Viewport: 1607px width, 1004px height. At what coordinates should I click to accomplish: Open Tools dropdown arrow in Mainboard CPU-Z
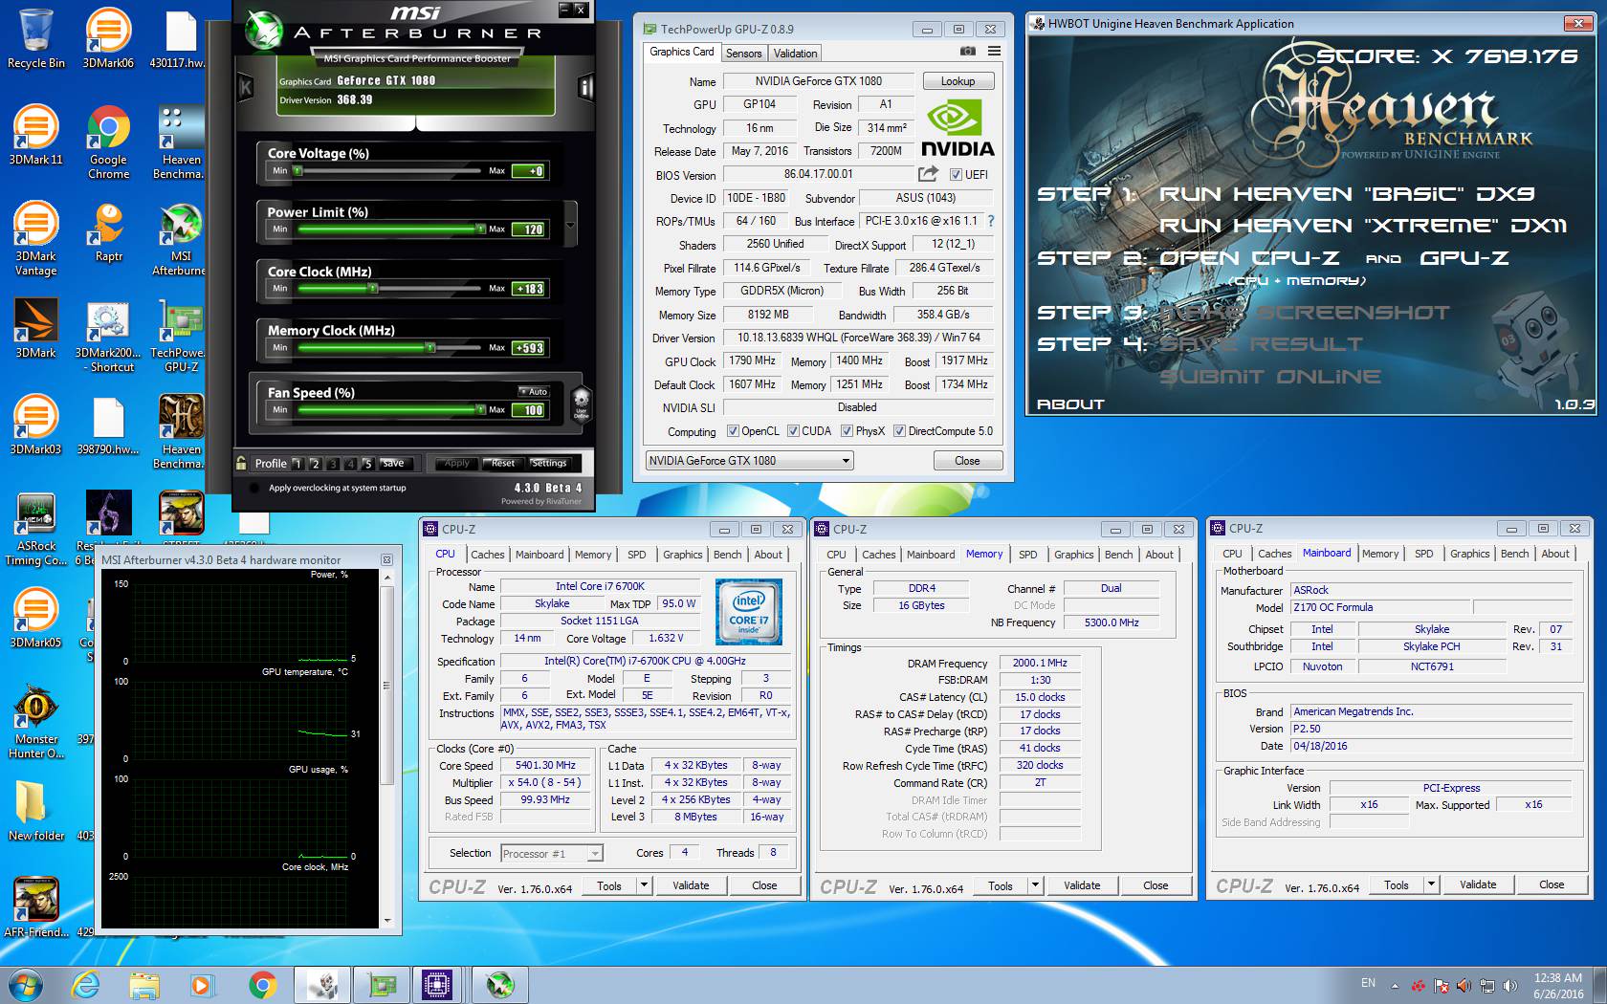click(x=1431, y=884)
